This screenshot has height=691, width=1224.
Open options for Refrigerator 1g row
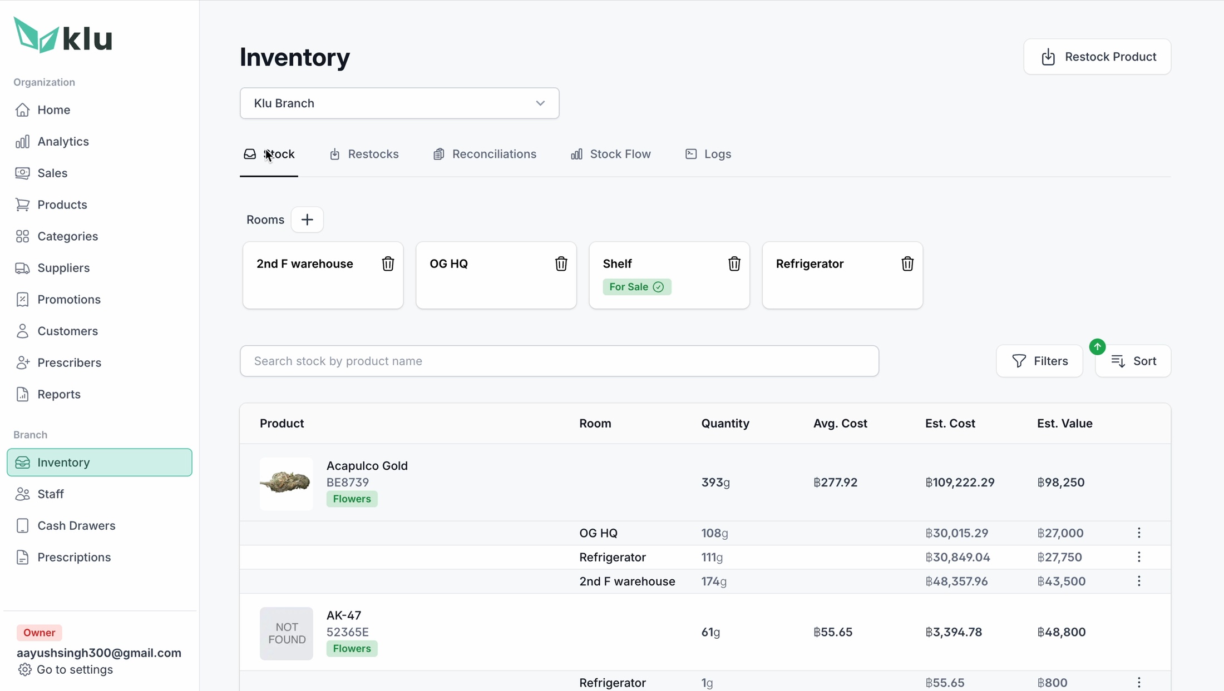click(x=1139, y=682)
